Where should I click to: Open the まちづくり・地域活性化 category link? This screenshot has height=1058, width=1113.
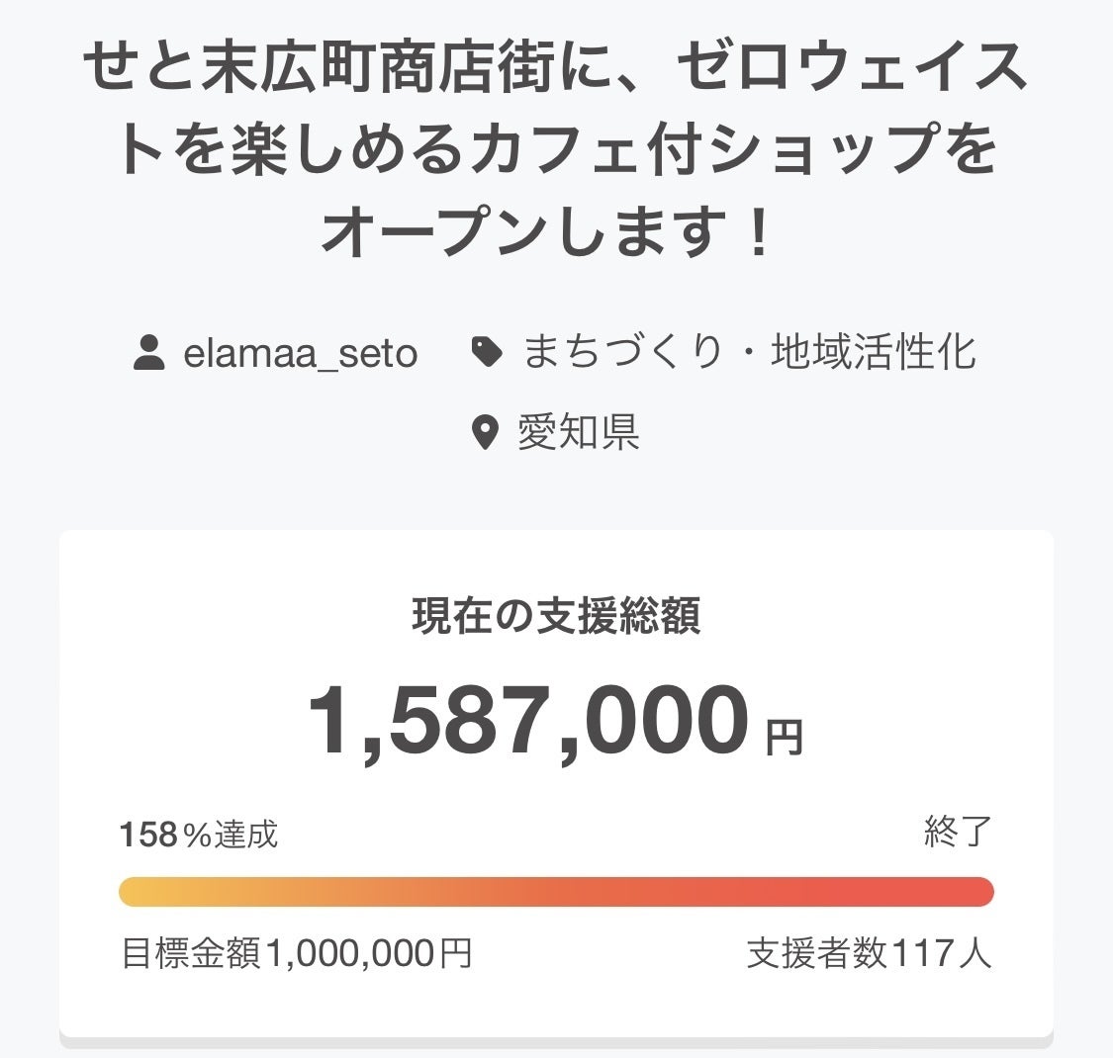[749, 352]
